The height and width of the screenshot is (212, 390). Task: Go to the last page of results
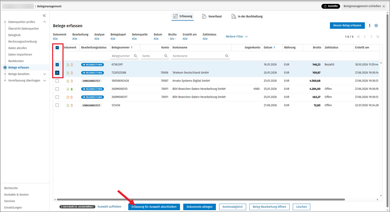[x=378, y=37]
